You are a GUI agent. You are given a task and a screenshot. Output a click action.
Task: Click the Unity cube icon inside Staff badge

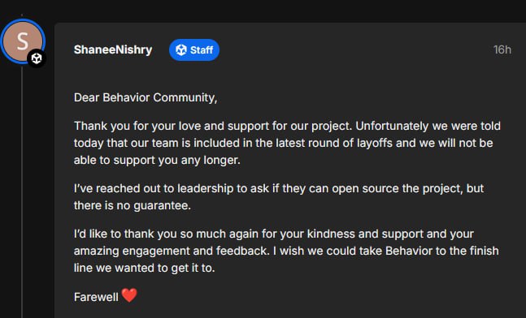181,49
